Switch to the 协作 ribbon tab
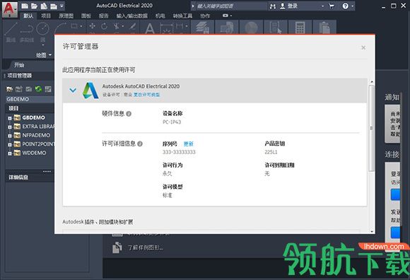Viewport: 410px width, 280px height. coord(205,16)
